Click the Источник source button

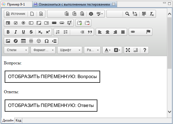pyautogui.click(x=16, y=14)
